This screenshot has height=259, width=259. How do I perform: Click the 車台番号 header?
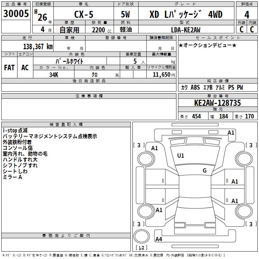tap(218, 96)
